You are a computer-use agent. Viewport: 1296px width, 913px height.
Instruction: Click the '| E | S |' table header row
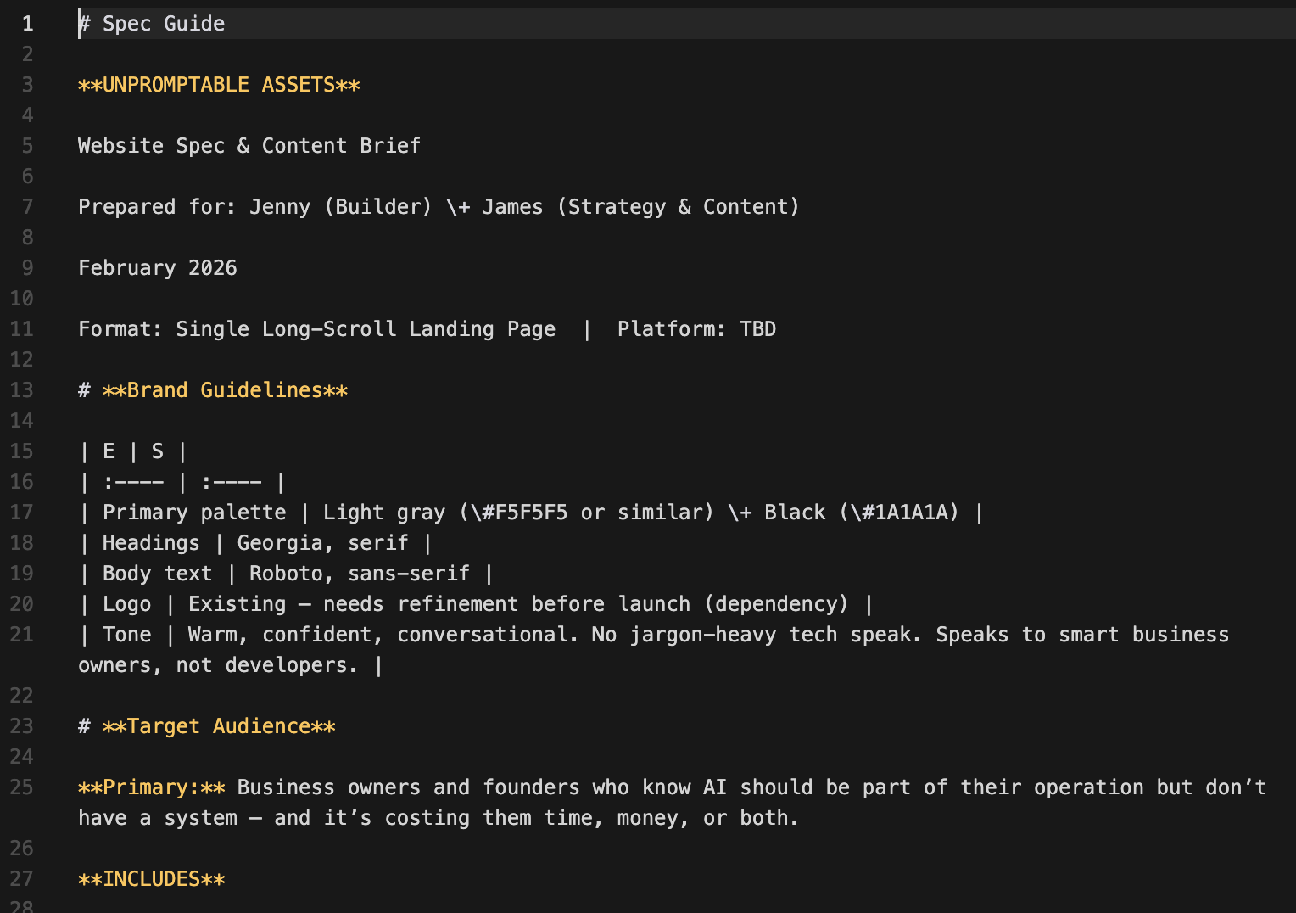[x=133, y=451]
